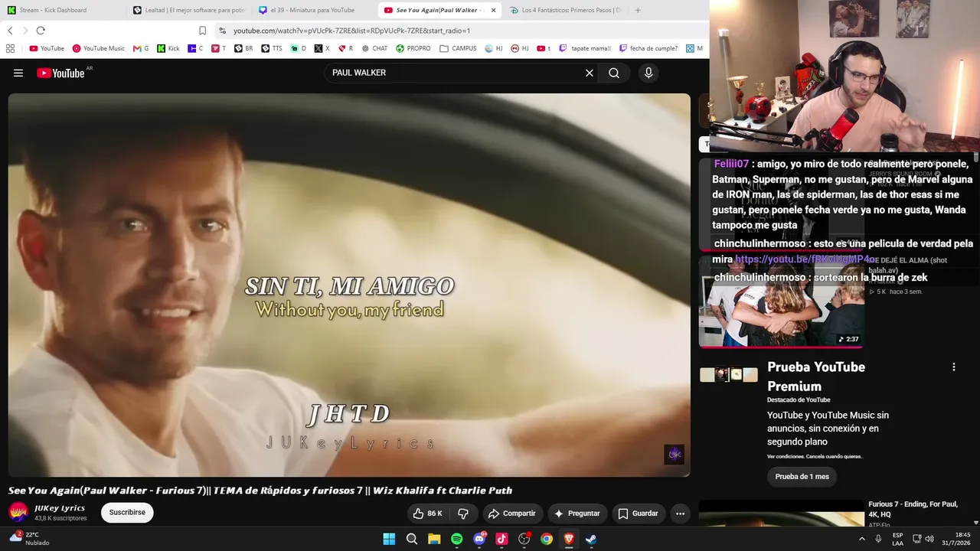
Task: Click the Prueba de 1 mes button
Action: [802, 477]
